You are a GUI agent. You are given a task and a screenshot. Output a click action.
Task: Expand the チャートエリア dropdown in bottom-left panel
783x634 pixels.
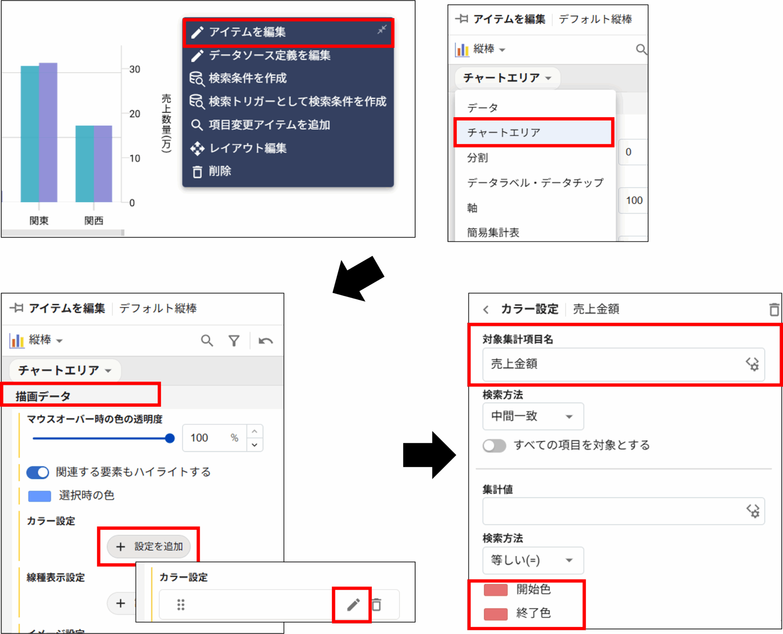[x=65, y=371]
